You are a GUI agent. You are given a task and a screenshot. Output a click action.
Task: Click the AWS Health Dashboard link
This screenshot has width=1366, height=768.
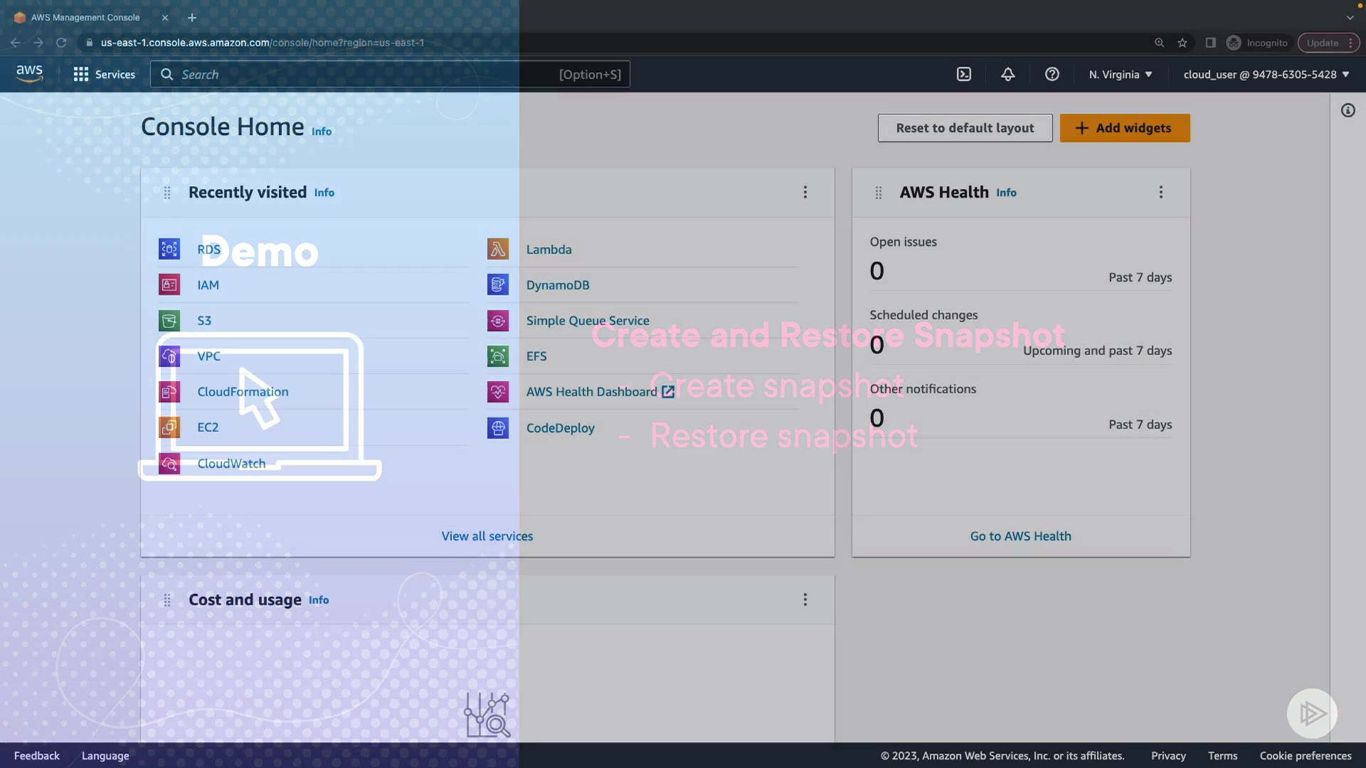click(x=591, y=392)
